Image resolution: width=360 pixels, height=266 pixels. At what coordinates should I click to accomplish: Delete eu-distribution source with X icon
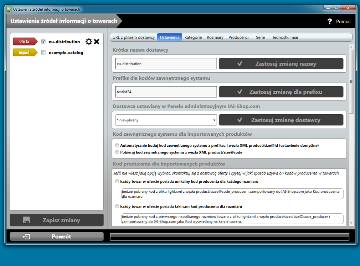click(97, 42)
